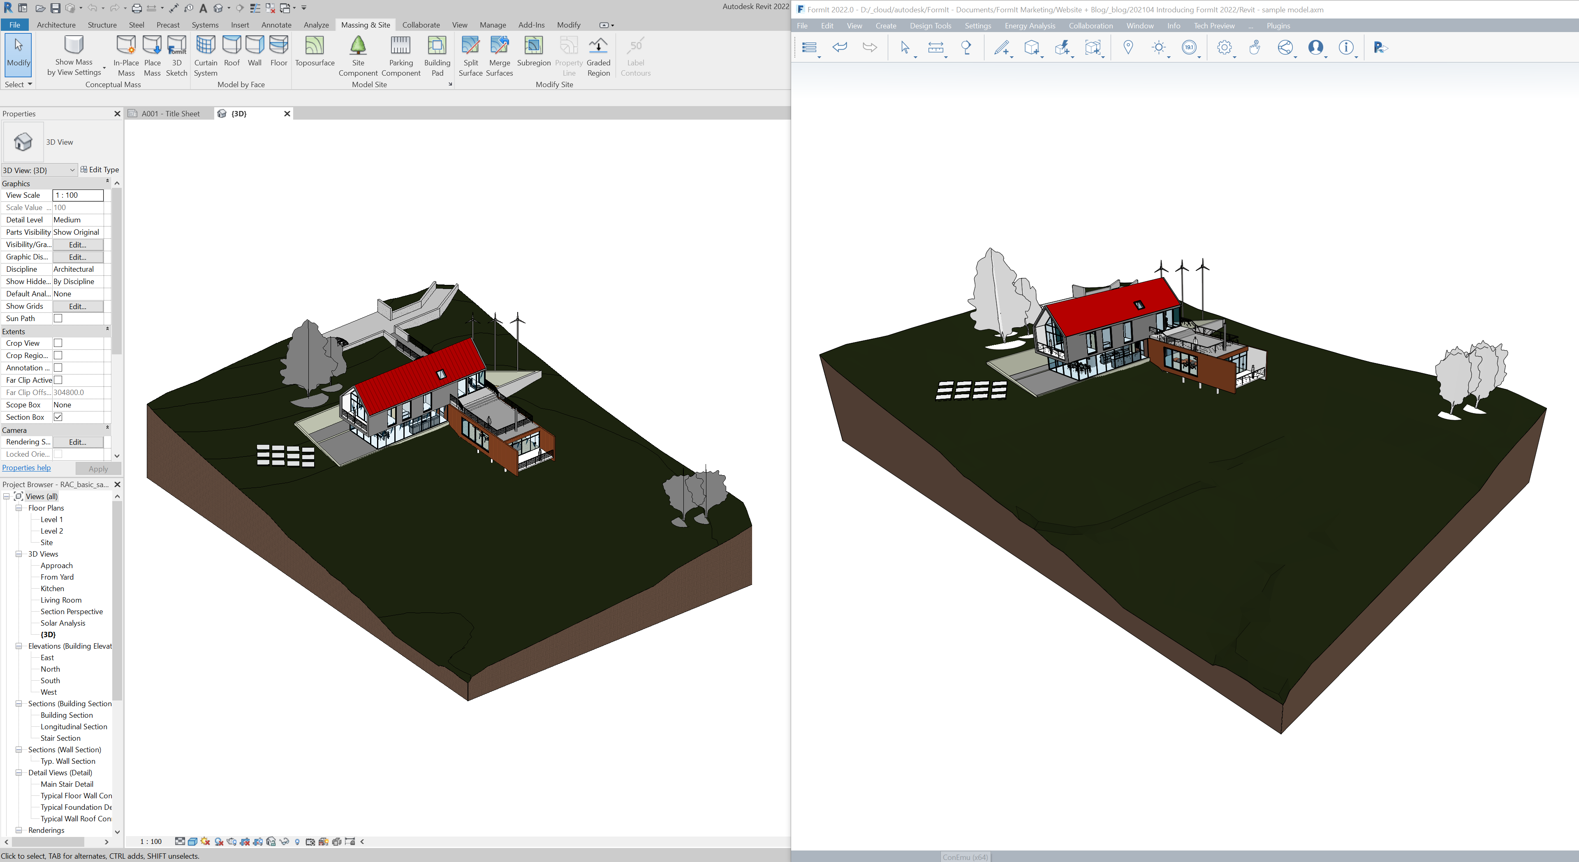Collapse the 3D Views tree node

click(19, 554)
